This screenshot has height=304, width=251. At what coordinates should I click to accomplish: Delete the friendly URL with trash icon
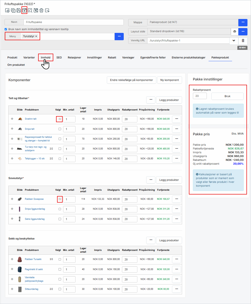pos(243,41)
